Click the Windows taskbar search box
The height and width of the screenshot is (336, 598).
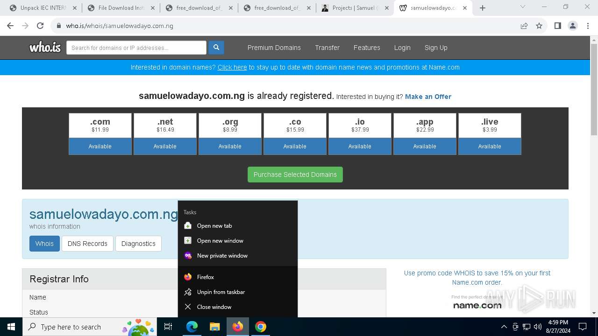point(90,327)
